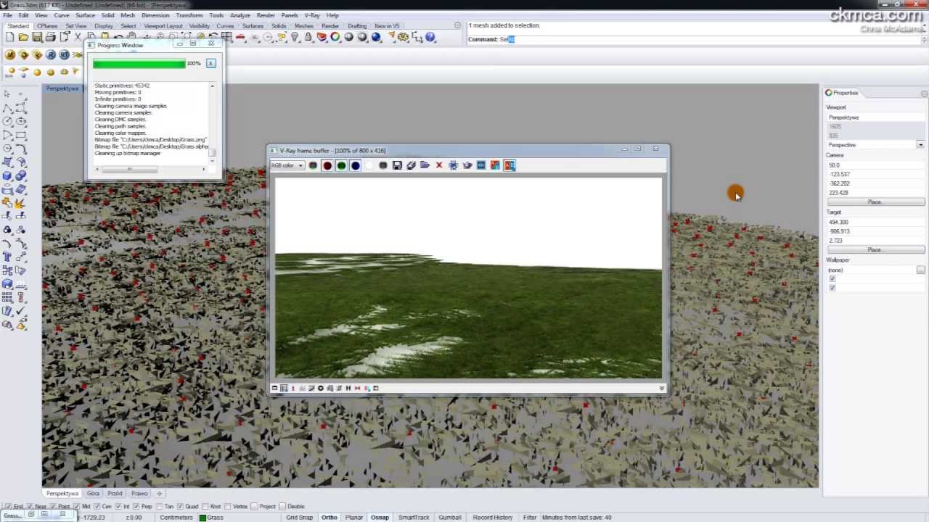Click the Open file folder icon

(x=23, y=37)
